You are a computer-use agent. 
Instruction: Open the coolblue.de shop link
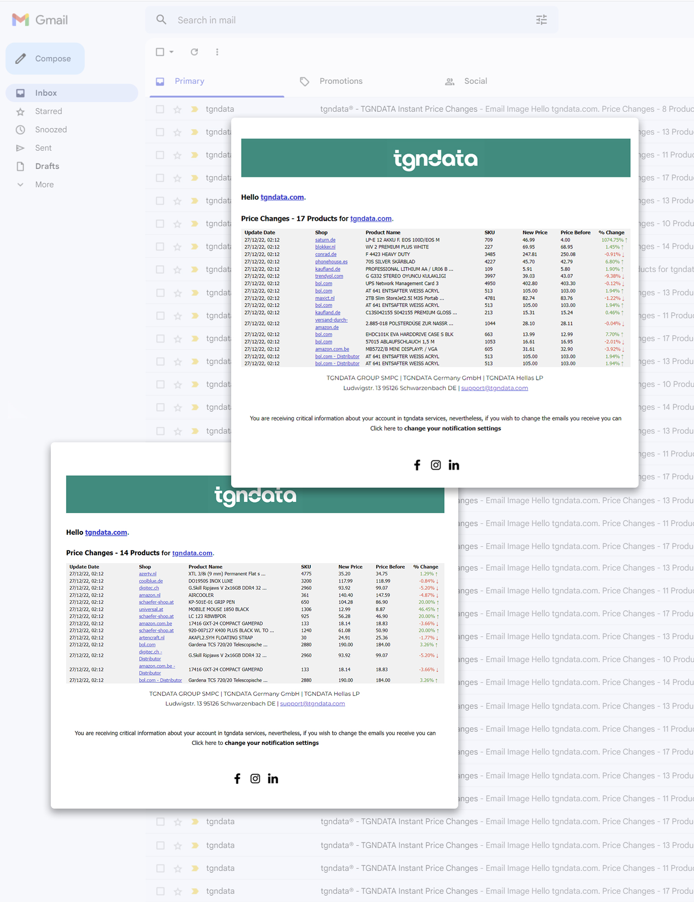pos(151,581)
